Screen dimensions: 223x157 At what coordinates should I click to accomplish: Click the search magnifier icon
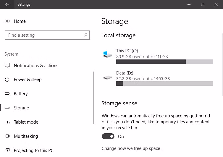(x=86, y=35)
